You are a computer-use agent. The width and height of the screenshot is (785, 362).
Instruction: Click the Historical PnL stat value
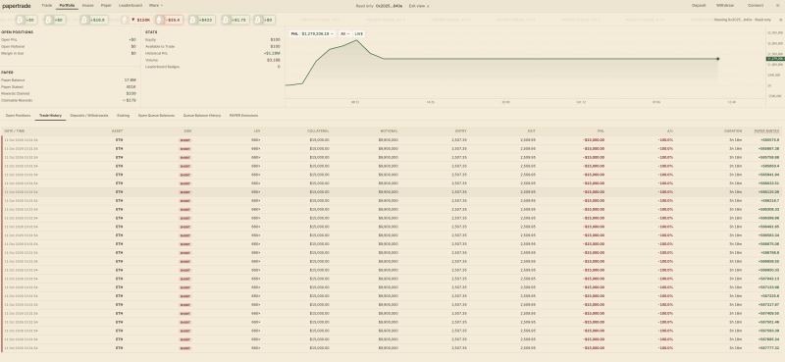pos(272,53)
